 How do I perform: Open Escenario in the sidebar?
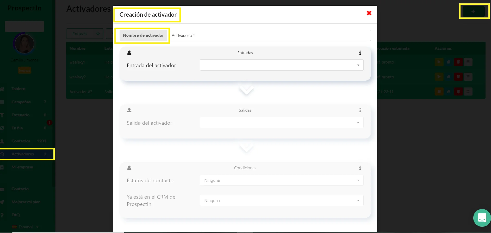[x=20, y=115]
